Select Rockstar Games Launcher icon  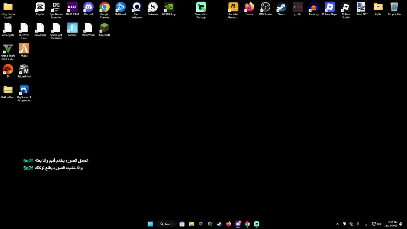233,11
